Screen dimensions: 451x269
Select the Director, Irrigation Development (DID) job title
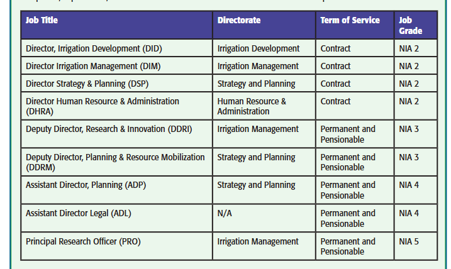tap(100, 48)
